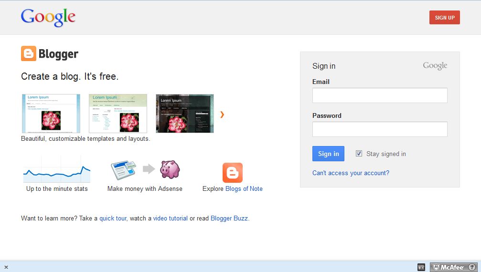Toggle the Stay signed in checkbox

click(x=359, y=154)
